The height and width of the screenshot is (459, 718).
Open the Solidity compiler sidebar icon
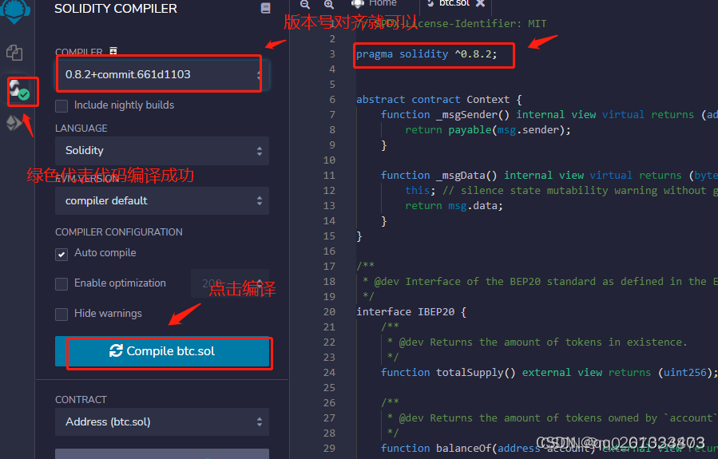pos(19,89)
